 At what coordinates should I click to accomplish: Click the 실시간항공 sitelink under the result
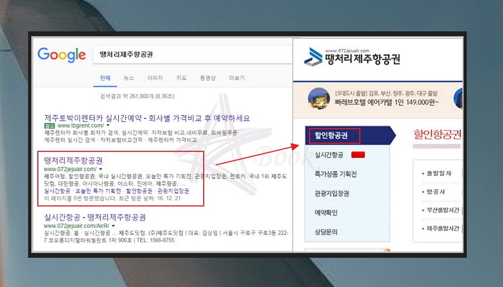(57, 191)
